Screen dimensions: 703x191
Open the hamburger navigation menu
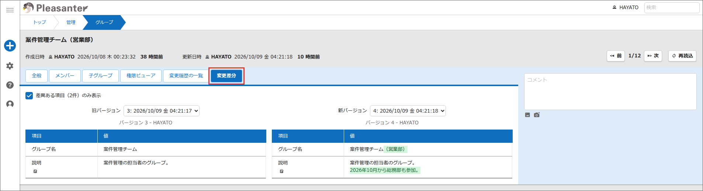click(10, 10)
